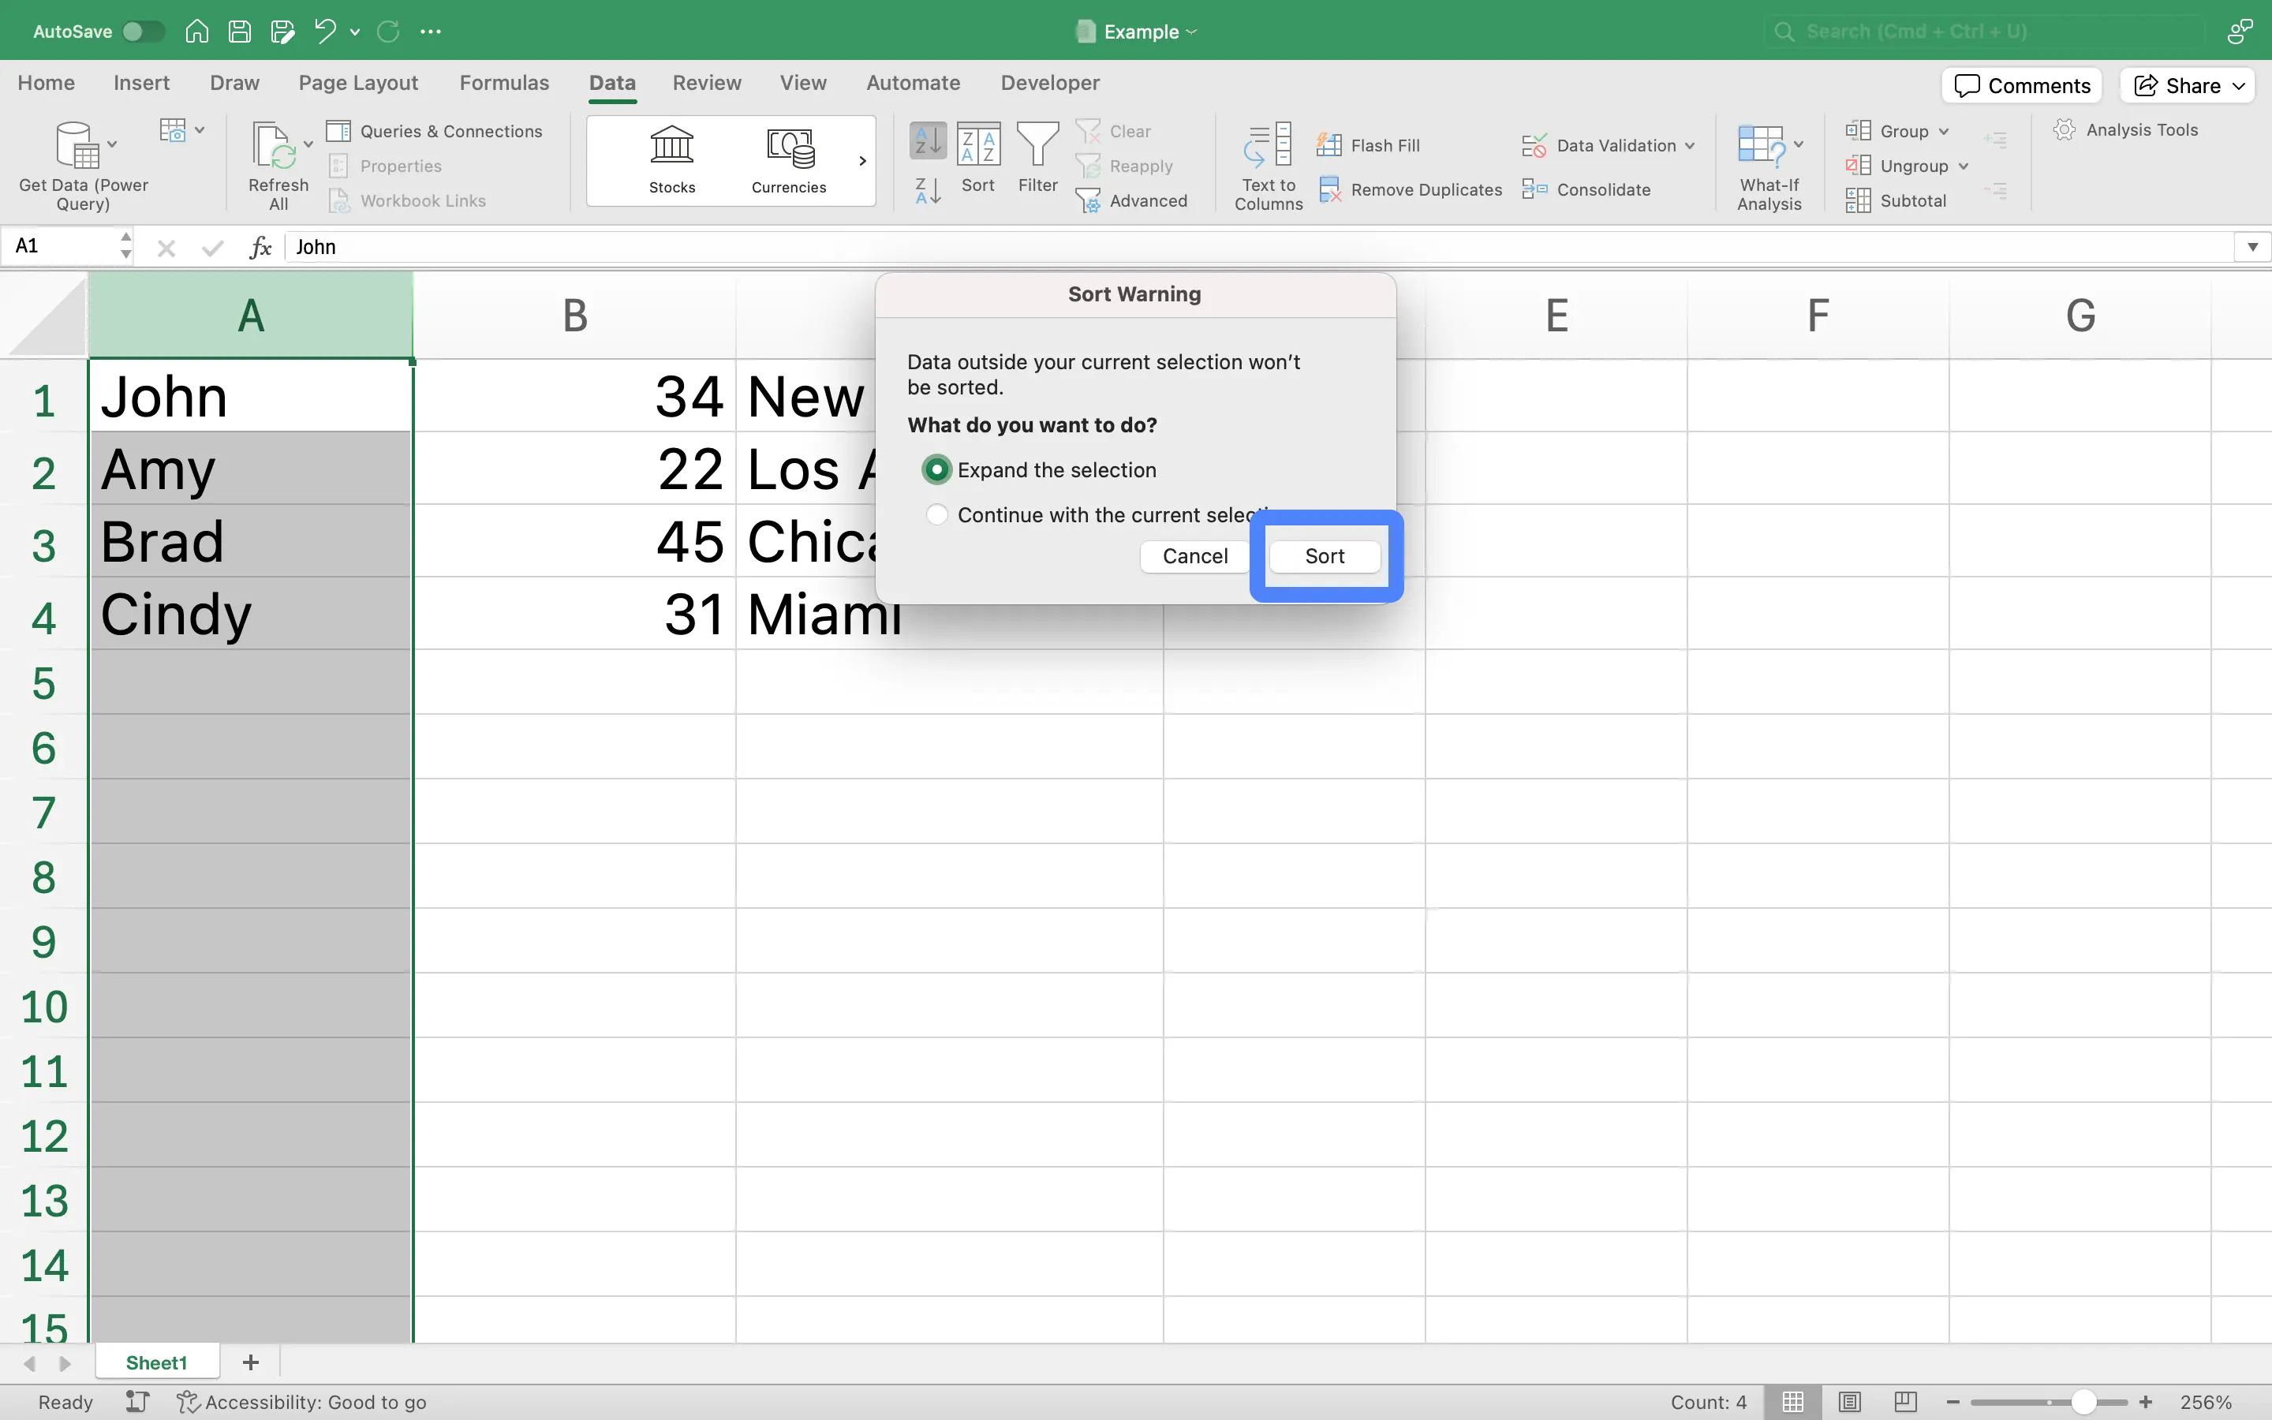The image size is (2272, 1420).
Task: Click the Sort button to confirm
Action: [1325, 555]
